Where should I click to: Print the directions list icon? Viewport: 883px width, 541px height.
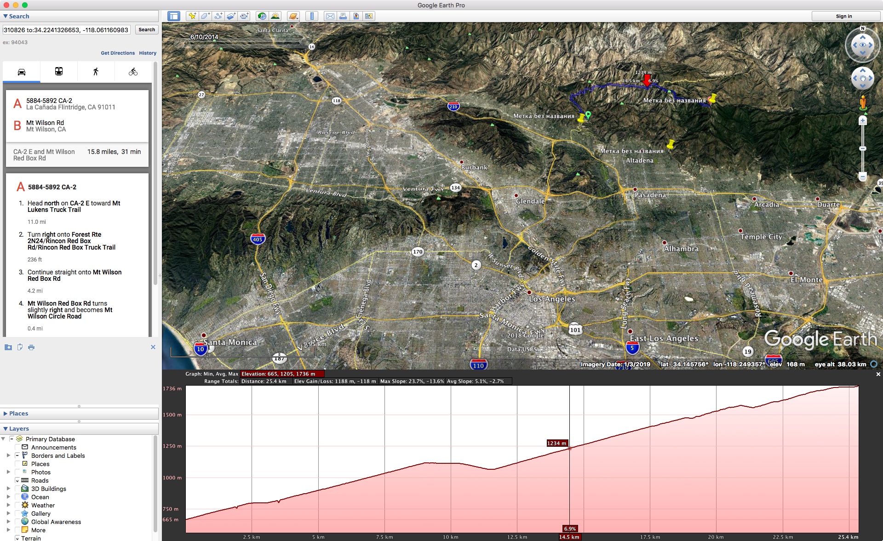point(31,347)
